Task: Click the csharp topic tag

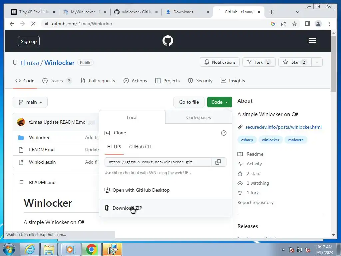Action: [x=247, y=140]
